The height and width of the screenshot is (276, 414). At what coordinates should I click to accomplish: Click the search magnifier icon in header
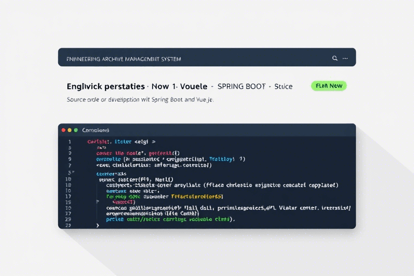pos(335,58)
